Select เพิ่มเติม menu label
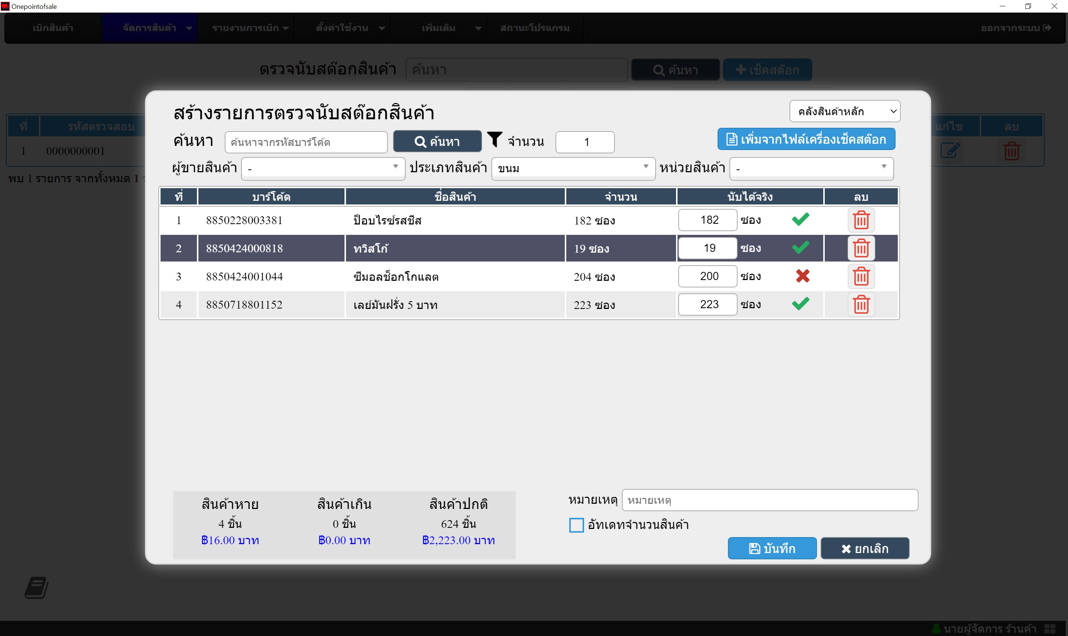Image resolution: width=1068 pixels, height=636 pixels. (438, 28)
